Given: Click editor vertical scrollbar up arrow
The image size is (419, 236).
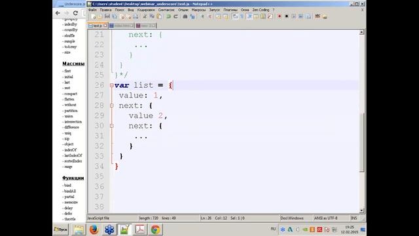Looking at the screenshot, I should [361, 32].
